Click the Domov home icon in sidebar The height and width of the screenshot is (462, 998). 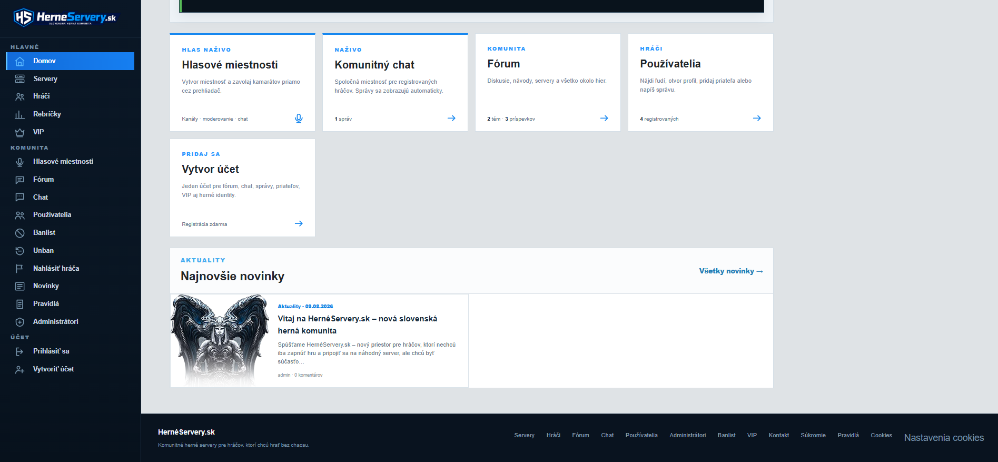[x=20, y=62]
